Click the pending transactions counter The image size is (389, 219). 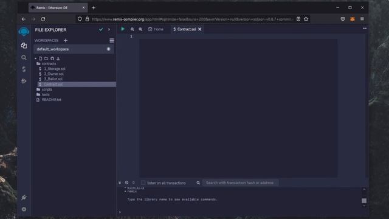134,182
